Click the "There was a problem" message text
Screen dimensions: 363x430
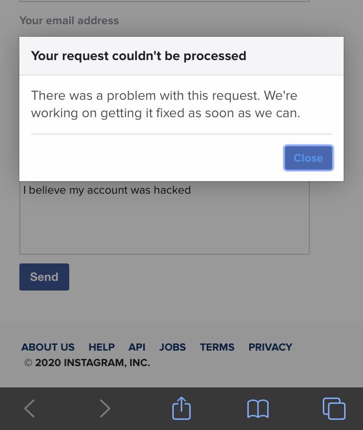click(166, 104)
